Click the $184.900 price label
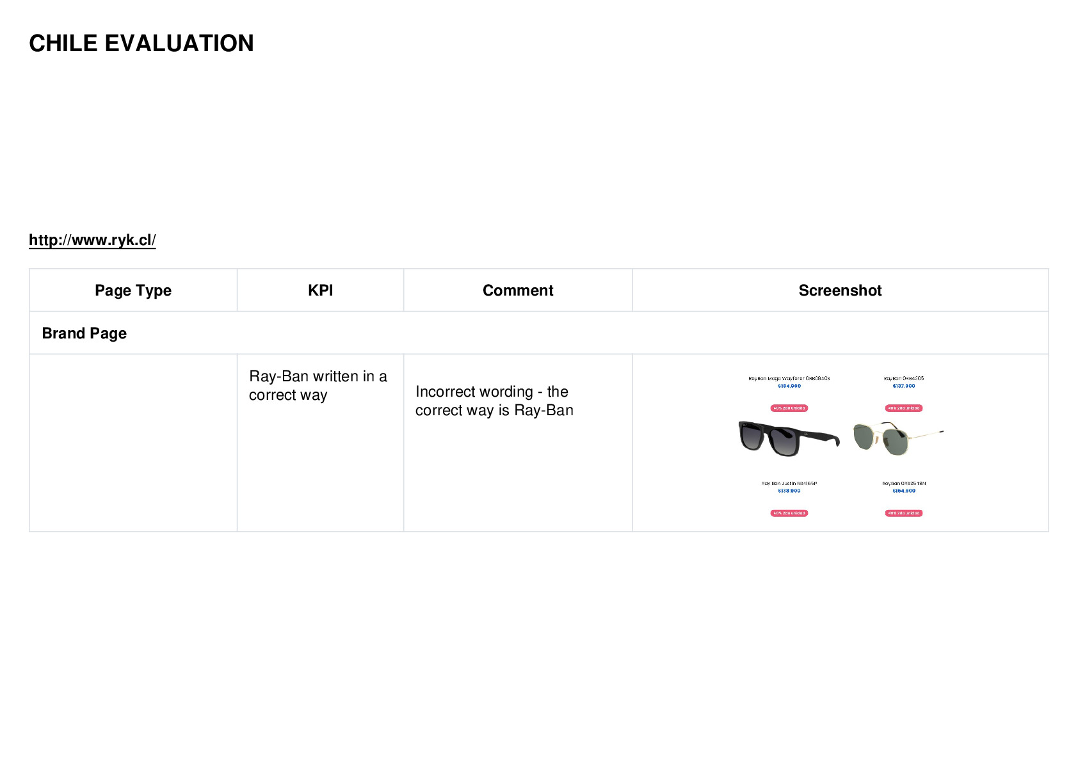The image size is (1078, 762). pyautogui.click(x=789, y=386)
